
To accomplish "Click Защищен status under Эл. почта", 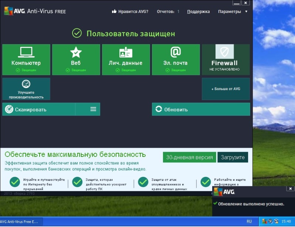I will [x=176, y=70].
